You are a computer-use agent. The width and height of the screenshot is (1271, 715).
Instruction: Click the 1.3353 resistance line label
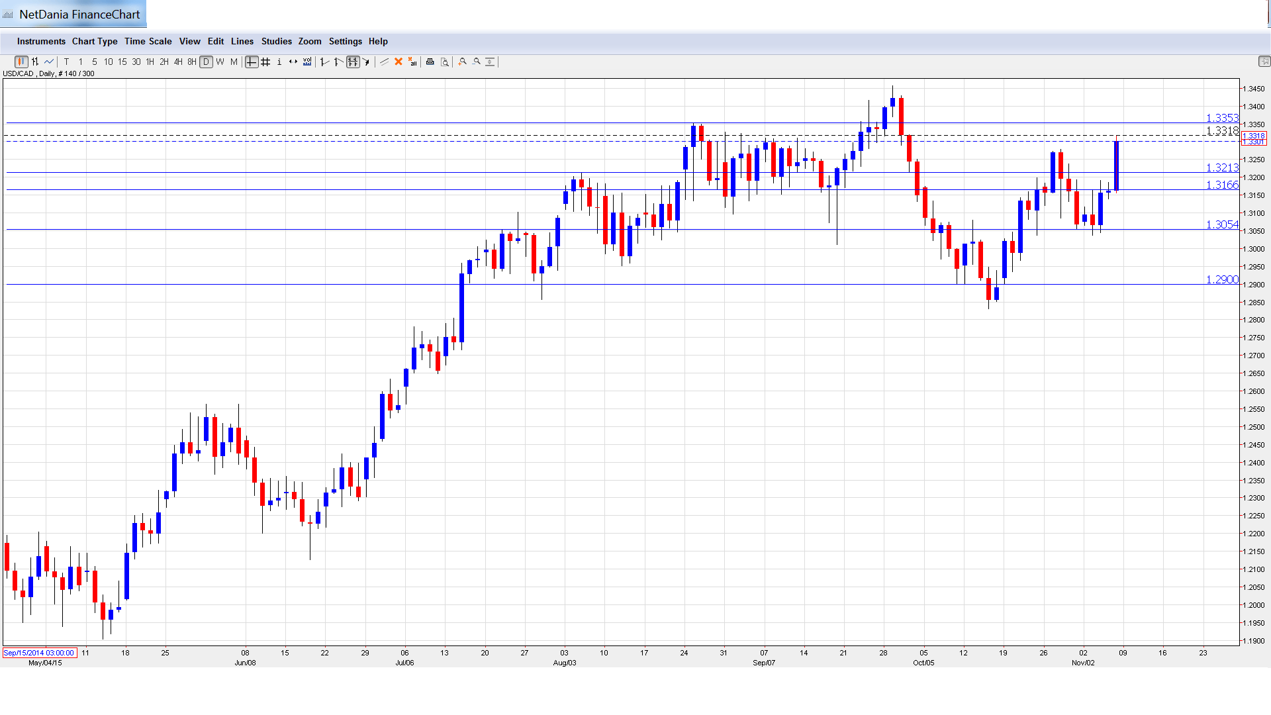tap(1221, 118)
